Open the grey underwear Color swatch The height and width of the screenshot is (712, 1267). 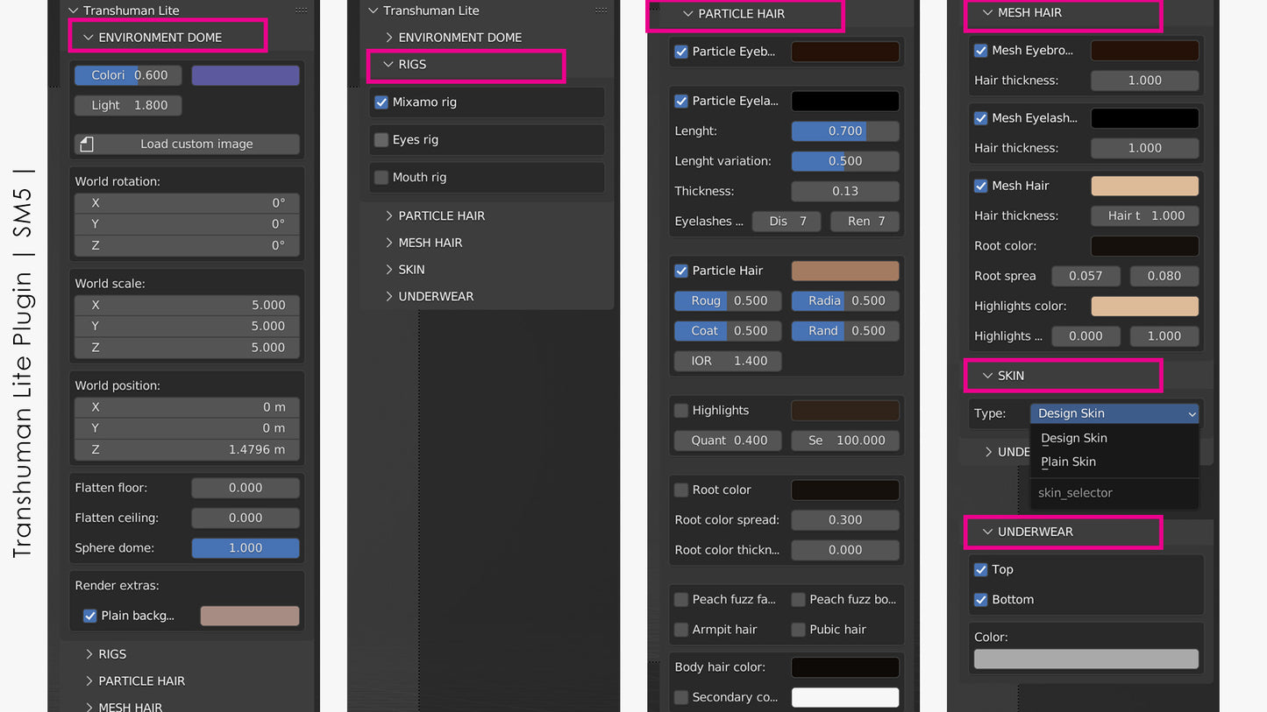point(1086,659)
